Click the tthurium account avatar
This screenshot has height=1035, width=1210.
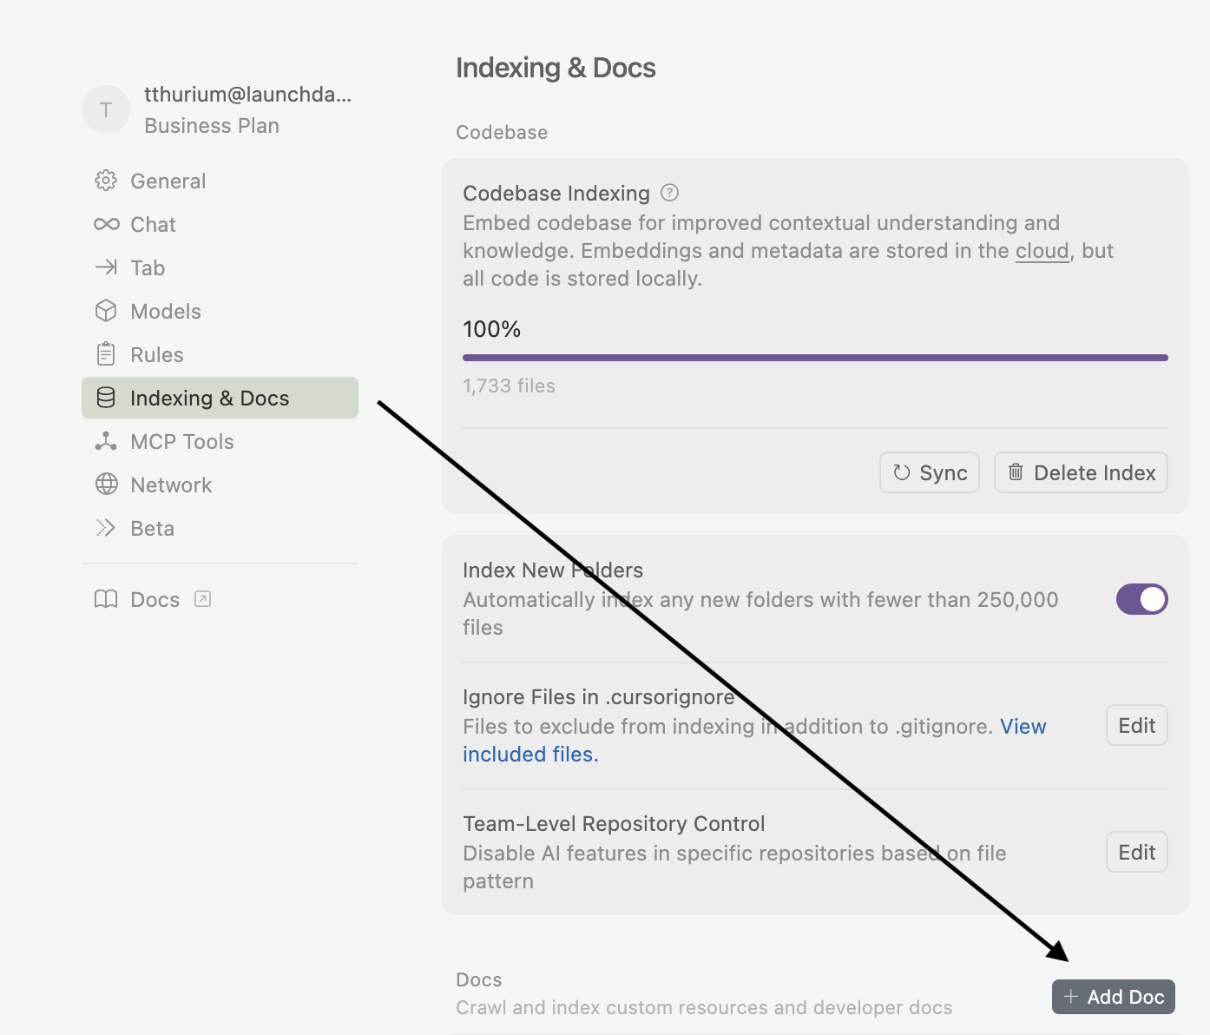coord(106,109)
